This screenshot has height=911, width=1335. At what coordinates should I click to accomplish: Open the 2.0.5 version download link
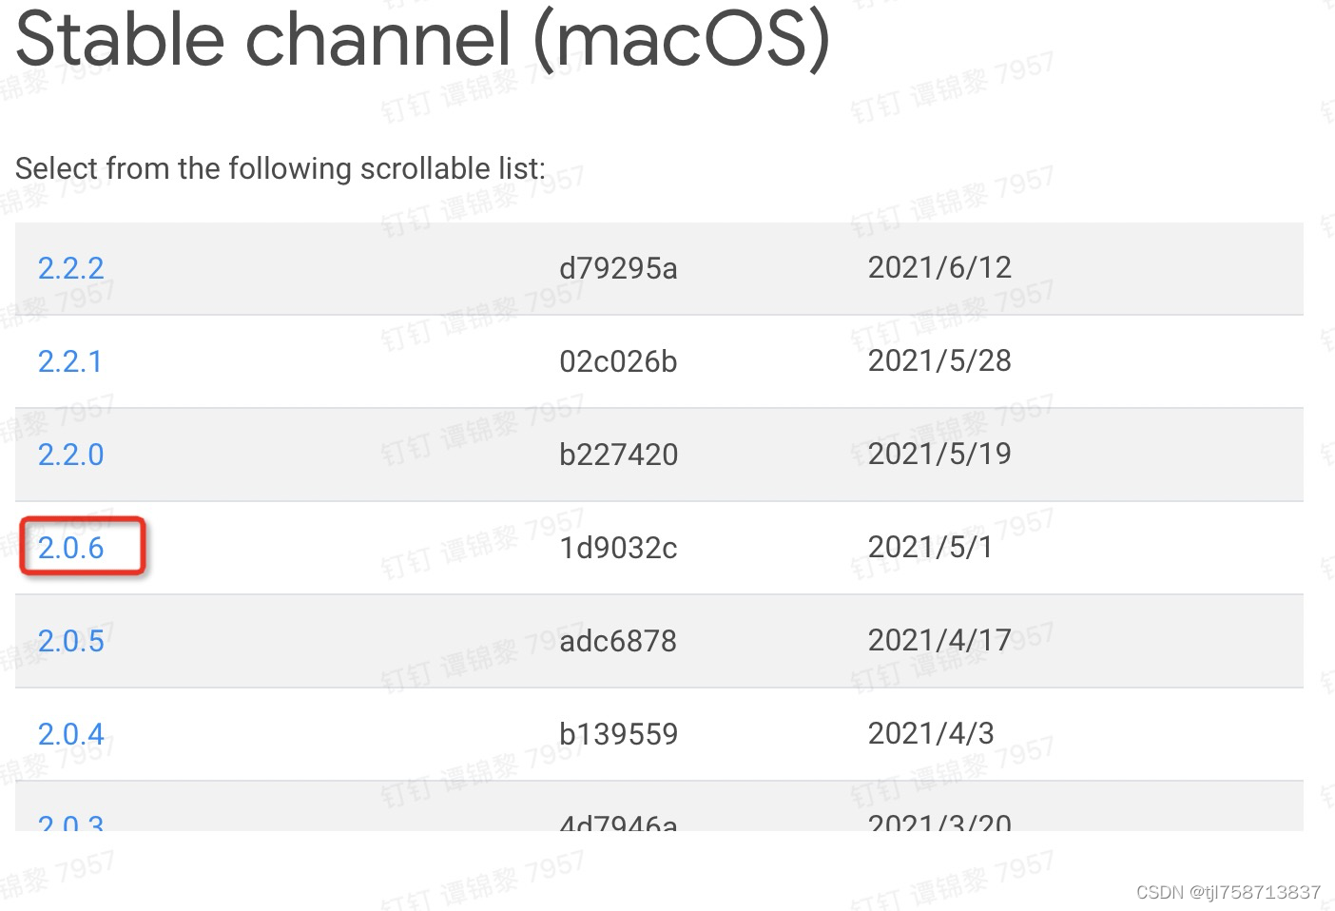coord(70,641)
